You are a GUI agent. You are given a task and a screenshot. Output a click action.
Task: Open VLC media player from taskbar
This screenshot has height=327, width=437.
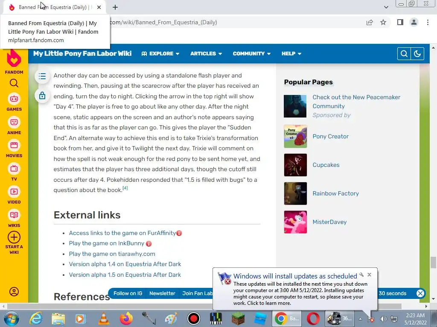coord(103,318)
